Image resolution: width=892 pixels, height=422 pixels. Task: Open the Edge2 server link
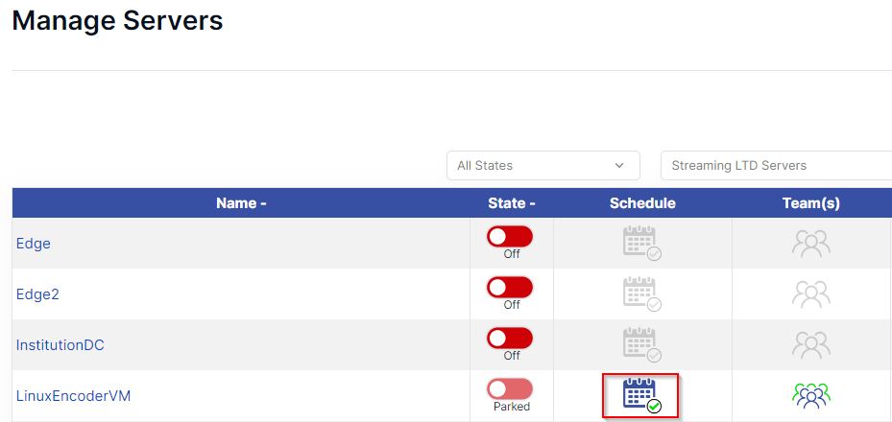click(37, 294)
